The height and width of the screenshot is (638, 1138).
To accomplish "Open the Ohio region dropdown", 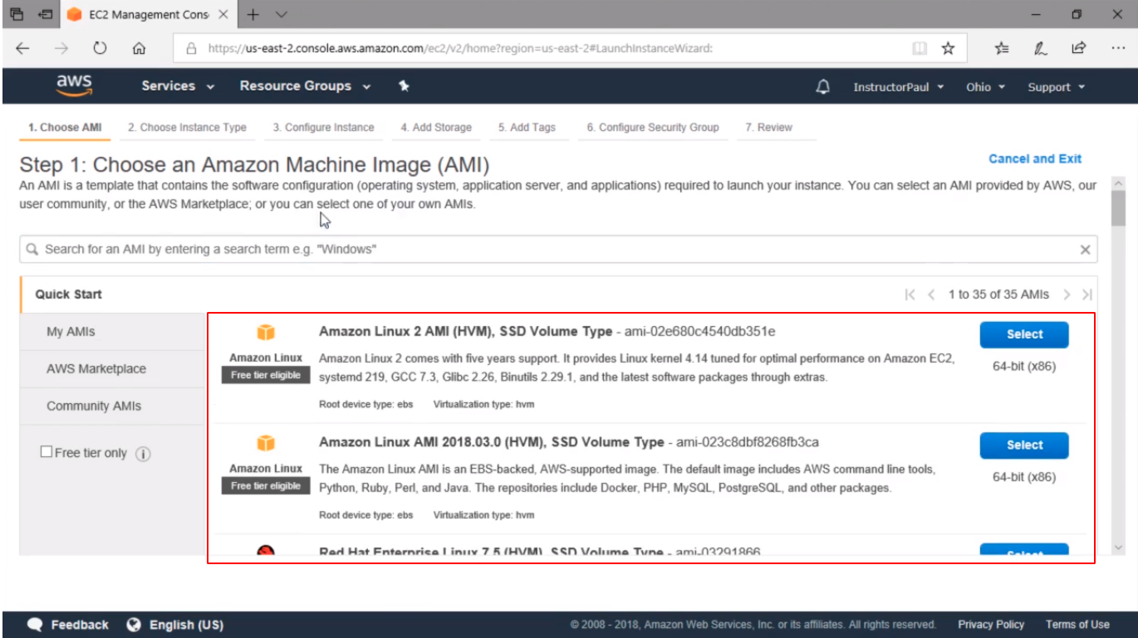I will coord(985,87).
